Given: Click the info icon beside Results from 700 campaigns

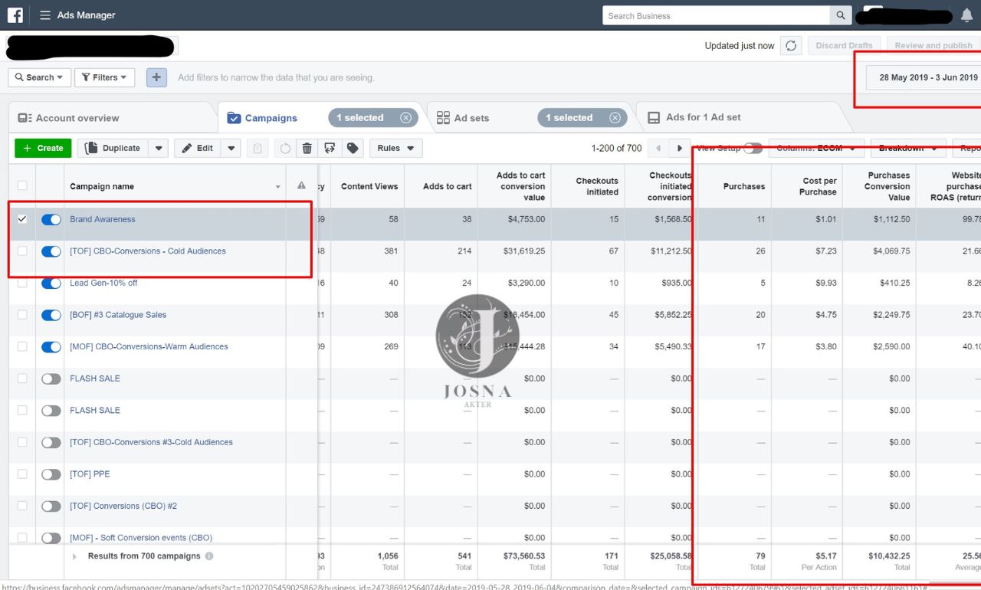Looking at the screenshot, I should click(x=209, y=556).
